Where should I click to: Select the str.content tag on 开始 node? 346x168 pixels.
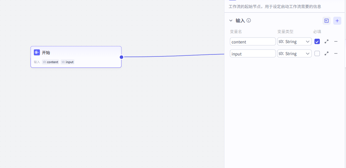tap(50, 62)
